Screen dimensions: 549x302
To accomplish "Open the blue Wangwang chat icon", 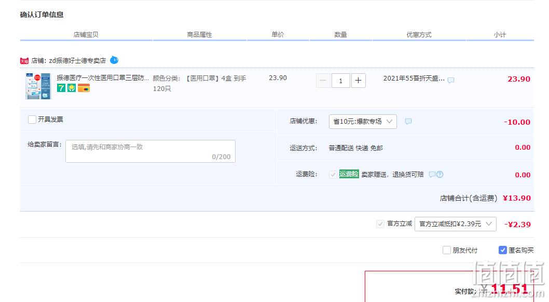I will click(x=114, y=60).
